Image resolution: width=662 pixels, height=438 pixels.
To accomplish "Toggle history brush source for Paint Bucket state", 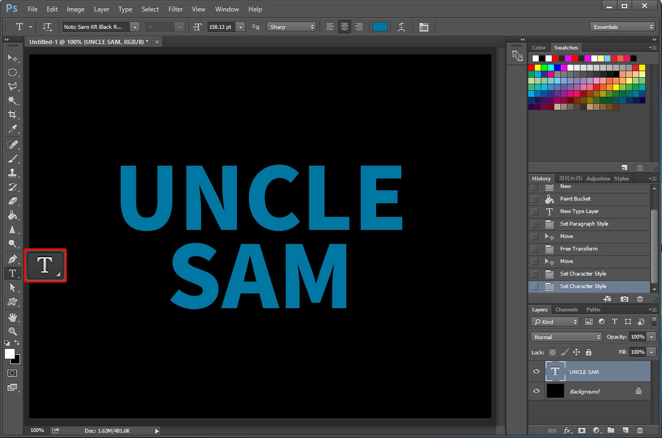I will (535, 199).
